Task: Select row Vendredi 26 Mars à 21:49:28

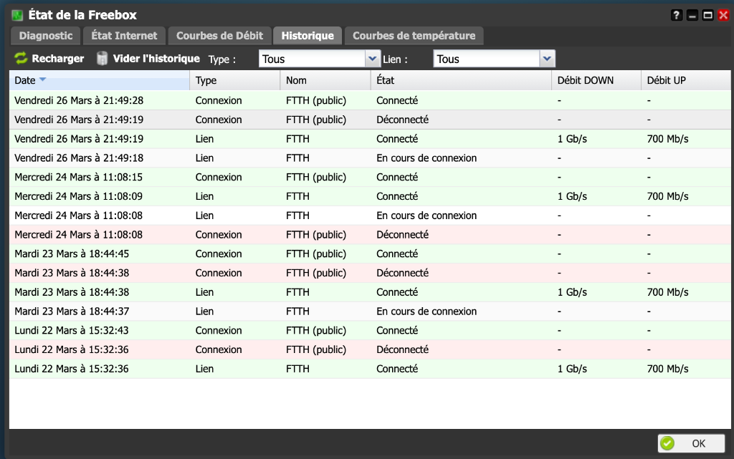Action: point(370,100)
